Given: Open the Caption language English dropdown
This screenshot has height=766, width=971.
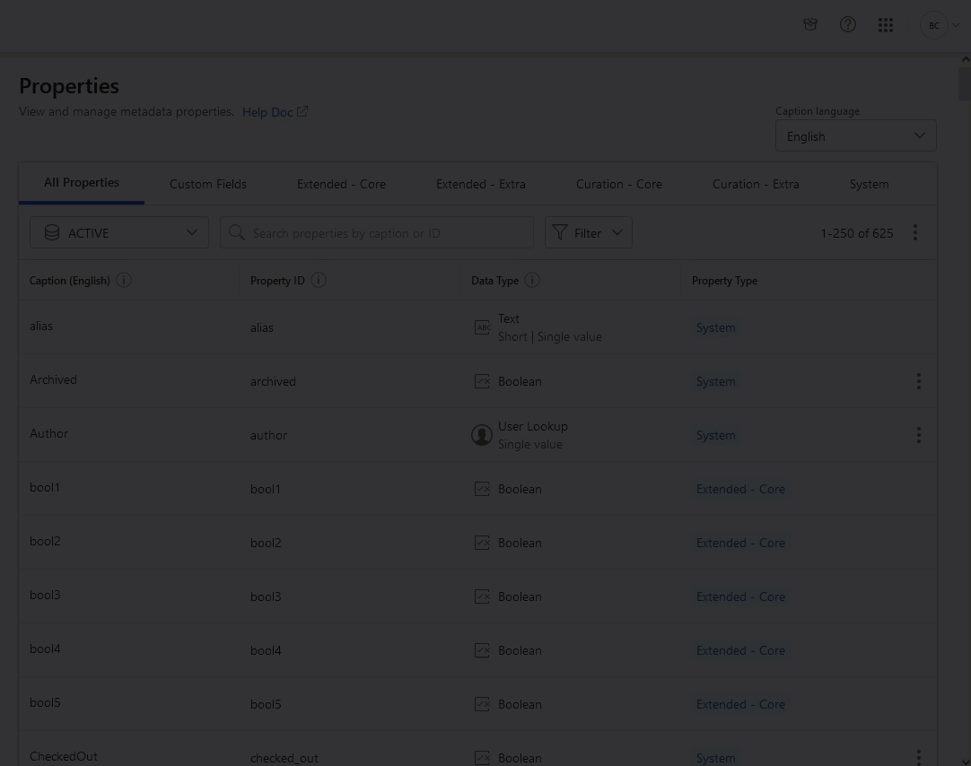Looking at the screenshot, I should tap(855, 136).
